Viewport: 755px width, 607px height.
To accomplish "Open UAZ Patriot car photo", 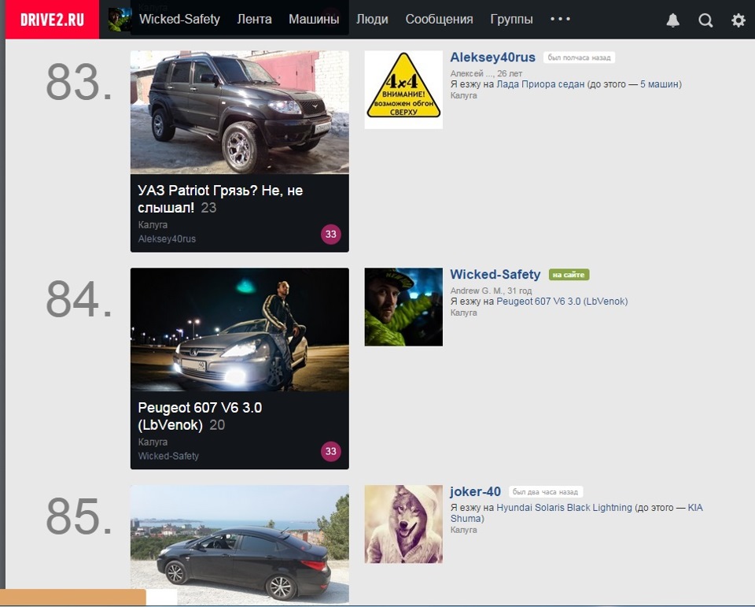I will point(240,113).
